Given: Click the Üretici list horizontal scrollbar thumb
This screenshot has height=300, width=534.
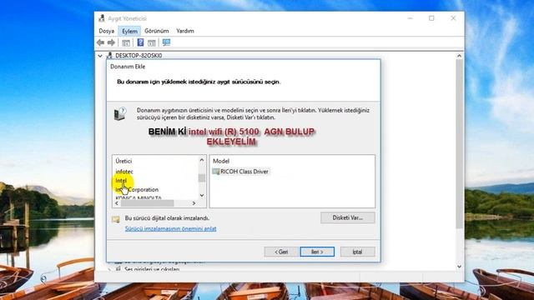Looking at the screenshot, I should 148,203.
